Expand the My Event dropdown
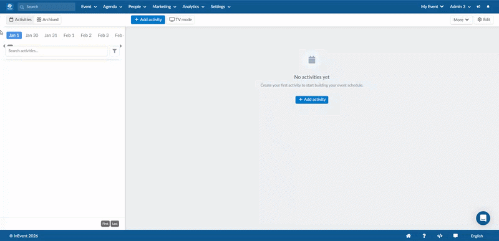Screen dimensions: 499x241 [432, 7]
